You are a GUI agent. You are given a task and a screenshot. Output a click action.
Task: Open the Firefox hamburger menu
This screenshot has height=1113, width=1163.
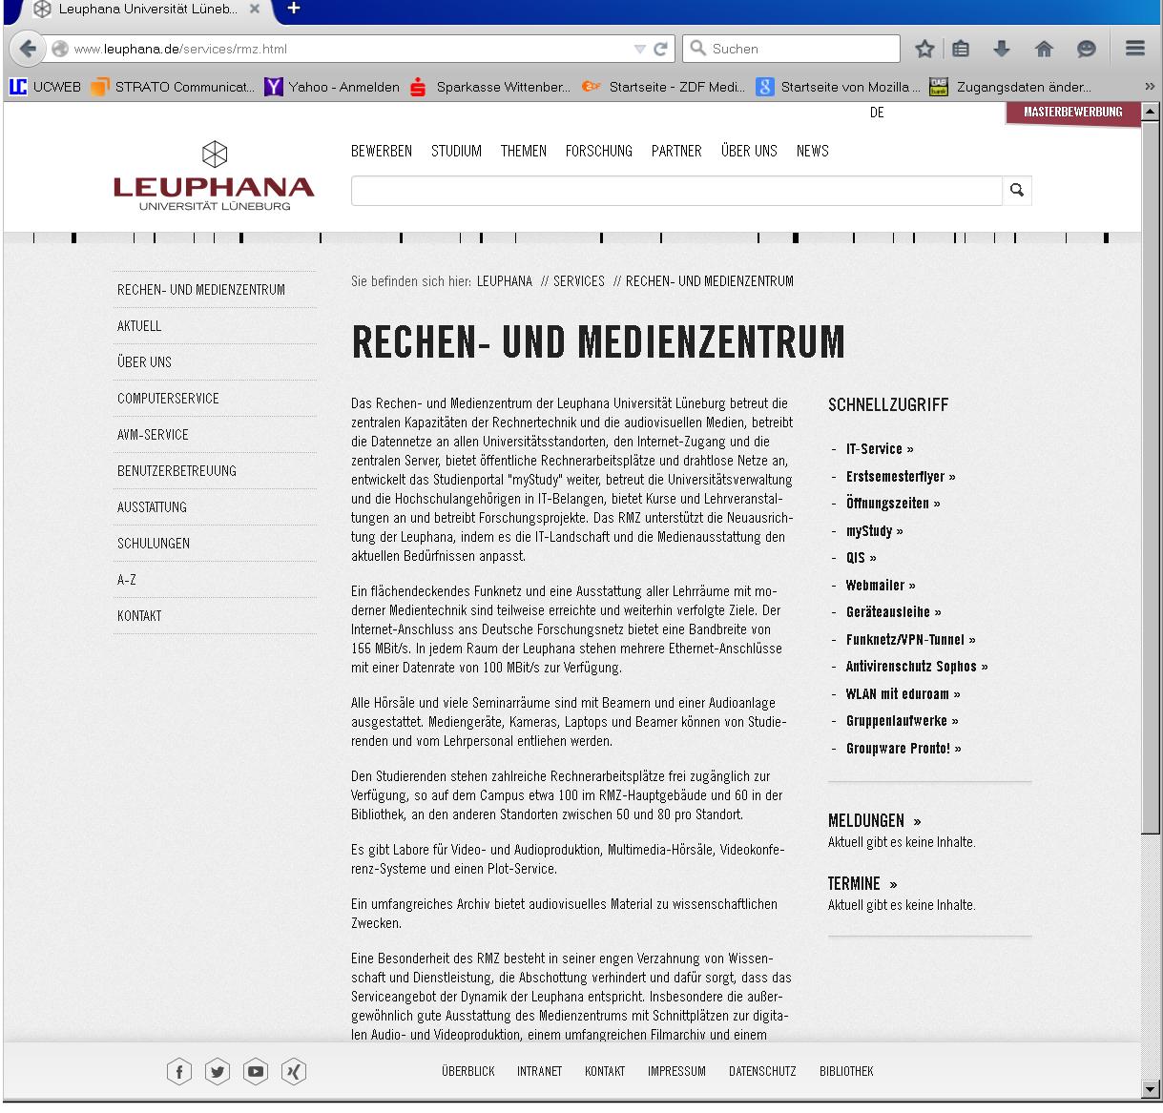point(1134,49)
